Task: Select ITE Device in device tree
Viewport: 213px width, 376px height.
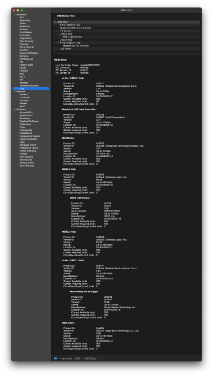Action: (127, 31)
